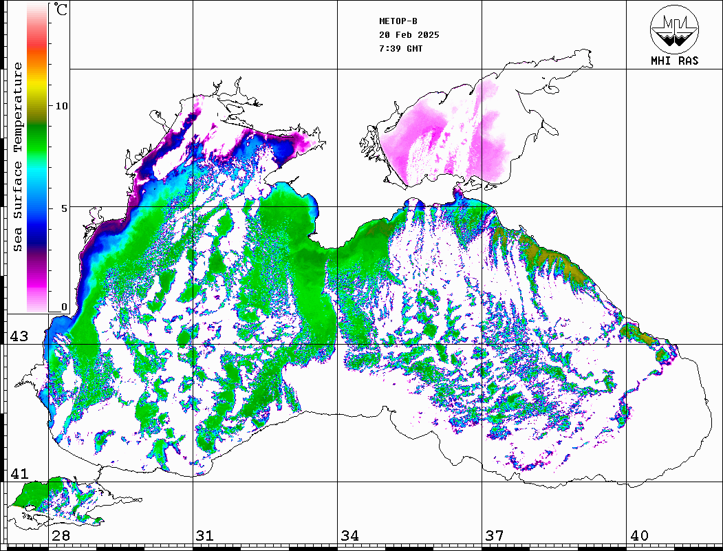Click the 'METOP-B' satellite label
Viewport: 723px width, 551px height.
click(398, 21)
